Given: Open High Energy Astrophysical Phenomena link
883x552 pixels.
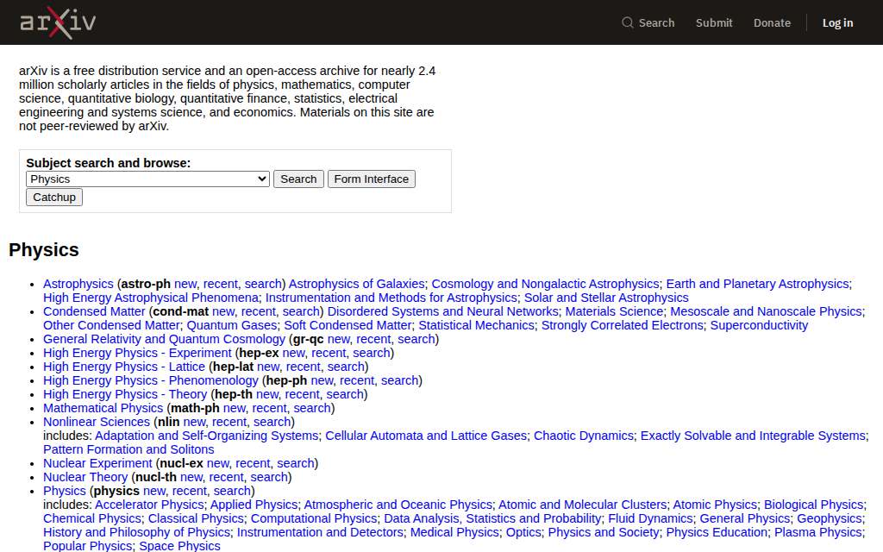Looking at the screenshot, I should (151, 298).
